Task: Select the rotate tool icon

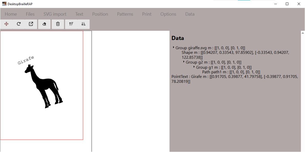Action: point(19,24)
